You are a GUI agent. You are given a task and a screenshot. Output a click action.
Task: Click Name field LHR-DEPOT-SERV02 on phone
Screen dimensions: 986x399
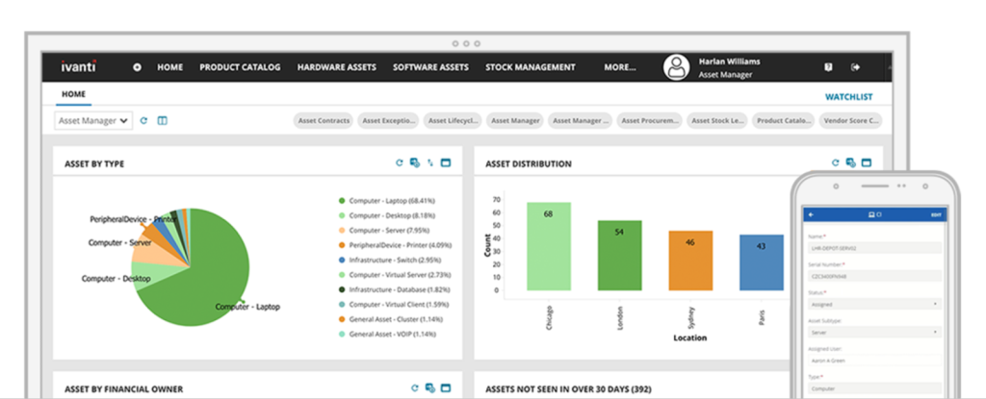[874, 248]
